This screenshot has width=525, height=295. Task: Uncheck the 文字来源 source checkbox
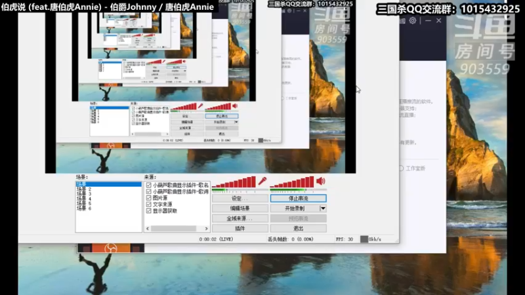click(x=149, y=205)
